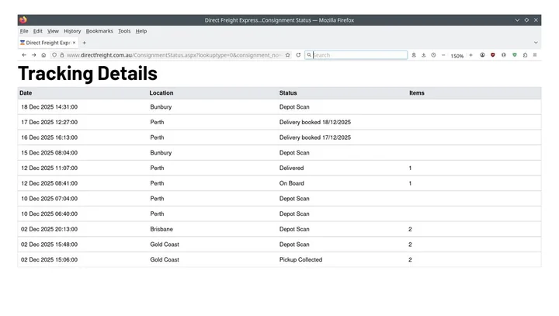Click the site security padlock icon
The width and height of the screenshot is (559, 316).
point(62,55)
